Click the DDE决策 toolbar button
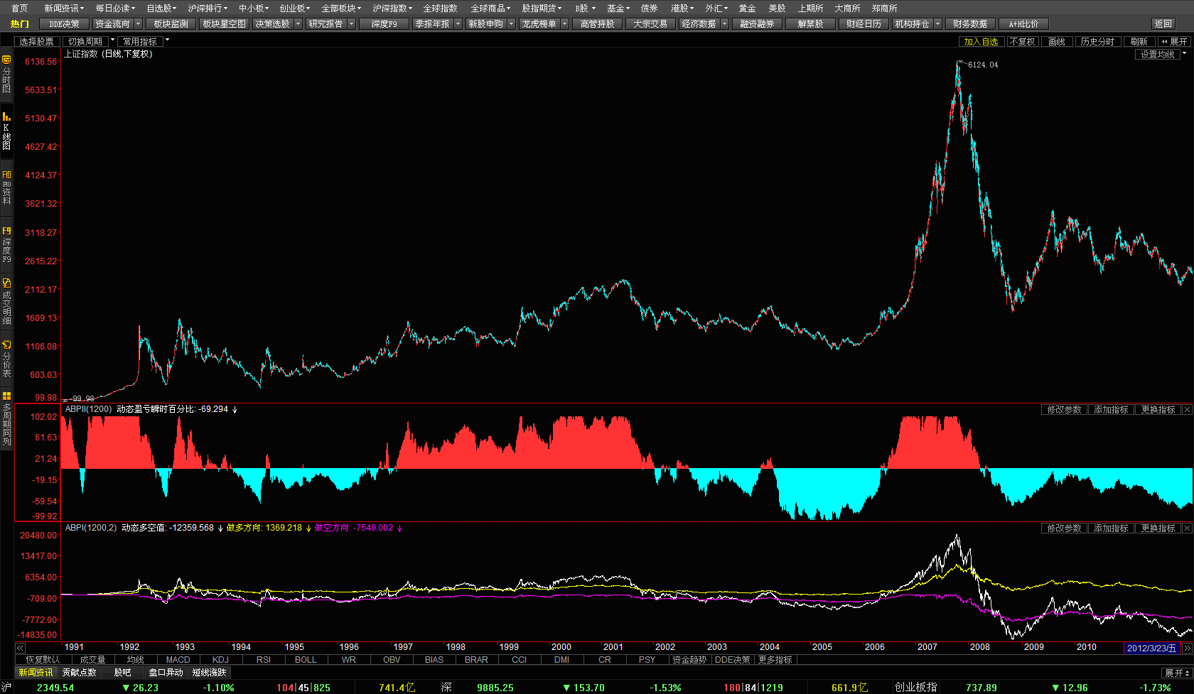This screenshot has width=1194, height=694. tap(64, 24)
